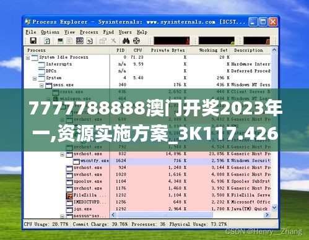Click the vertical scrollbar down arrow
The height and width of the screenshot is (240, 309).
point(274,207)
